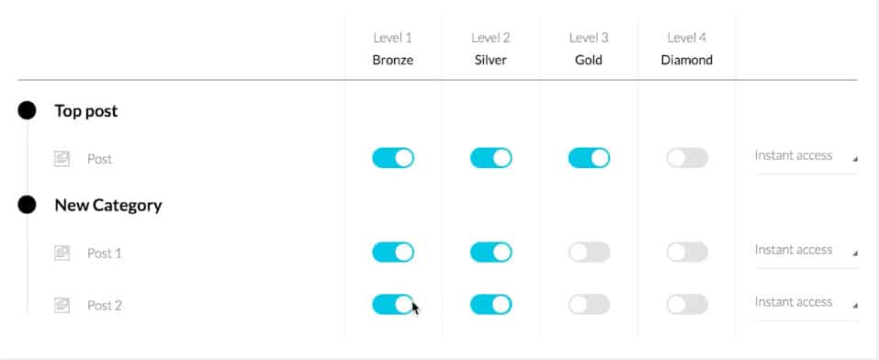Click the black bullet next to Top post

(x=27, y=111)
